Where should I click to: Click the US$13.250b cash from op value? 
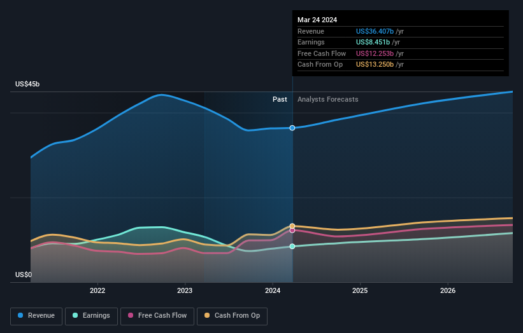tap(375, 65)
